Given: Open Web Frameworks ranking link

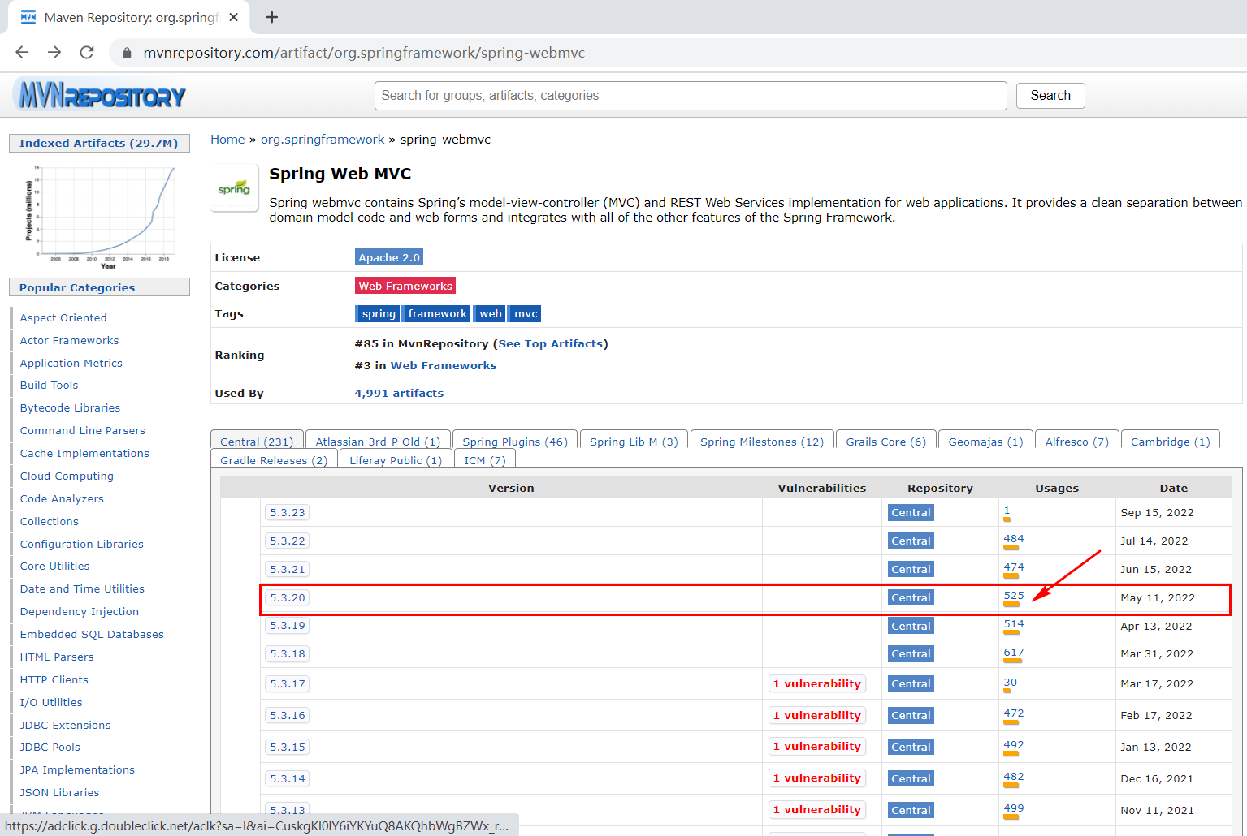Looking at the screenshot, I should [444, 366].
